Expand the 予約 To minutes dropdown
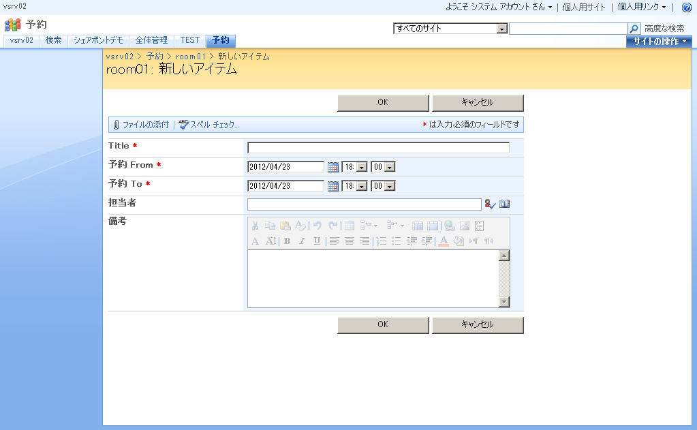Image resolution: width=697 pixels, height=430 pixels. click(x=390, y=186)
